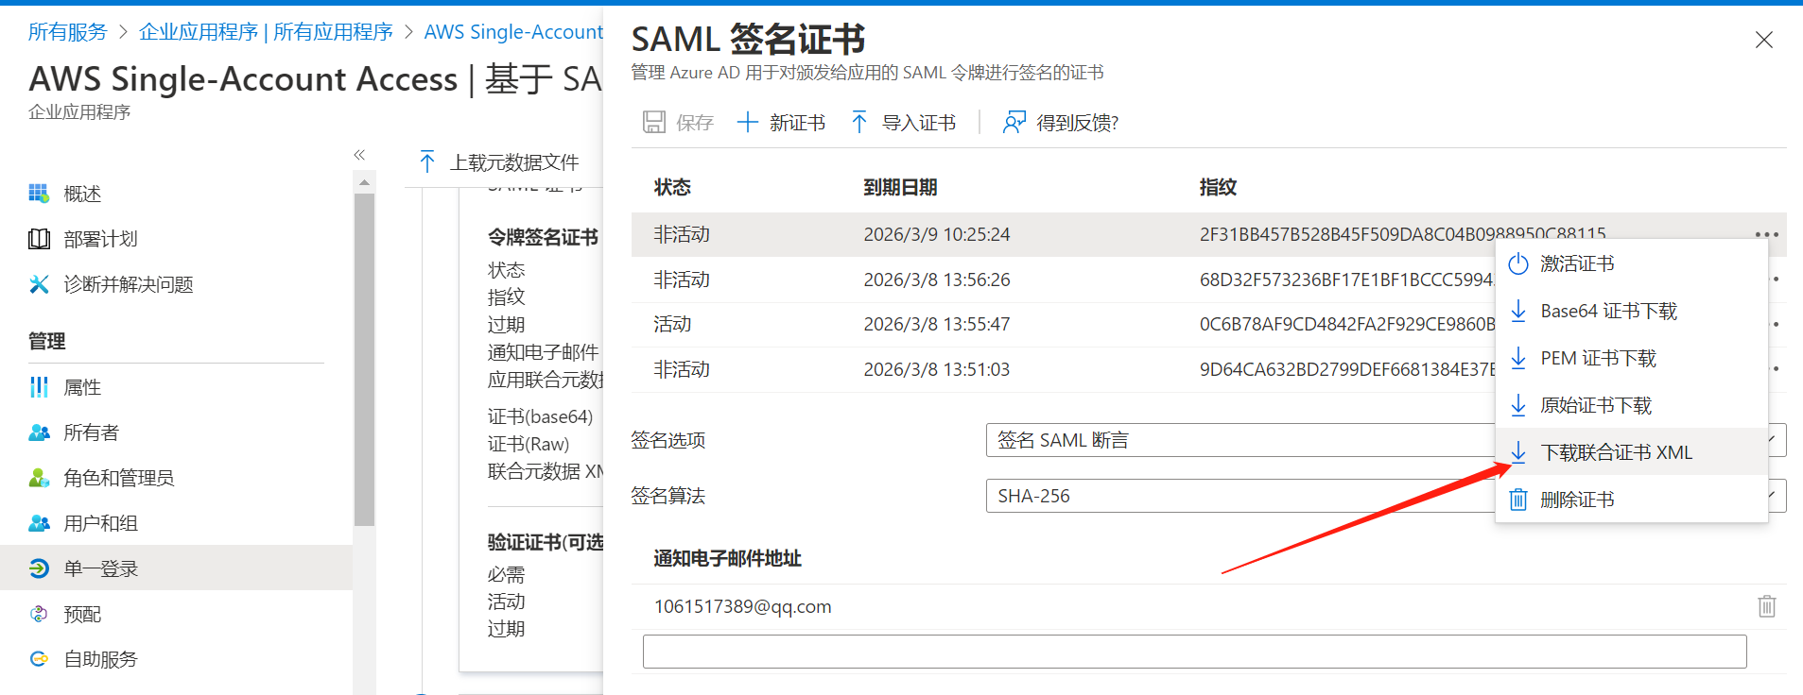Open AWS Single-Account breadcrumb link
The image size is (1803, 695).
[513, 32]
